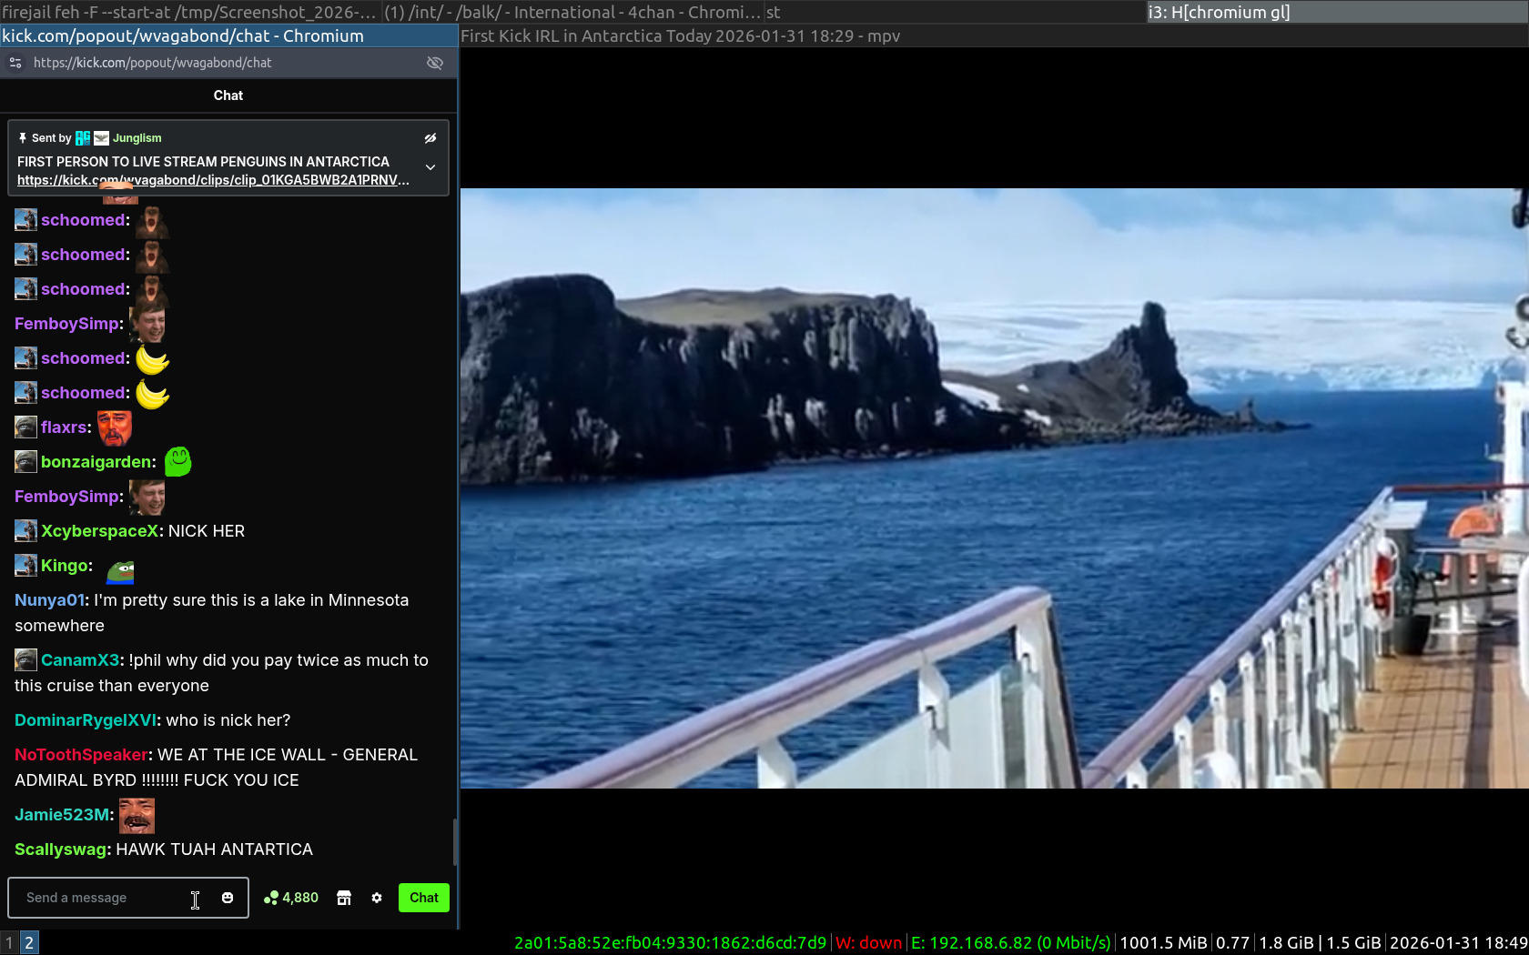Focus the kick.com chat Chromium title bar
This screenshot has width=1529, height=955.
pos(228,36)
